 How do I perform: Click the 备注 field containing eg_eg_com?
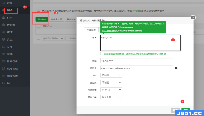point(137,61)
